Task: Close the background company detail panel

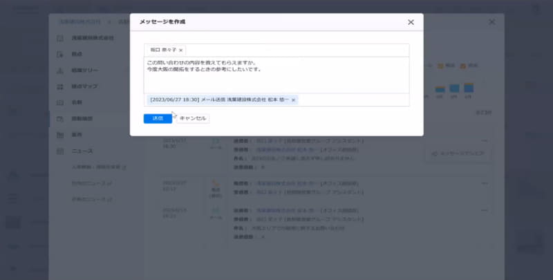Action: (491, 22)
